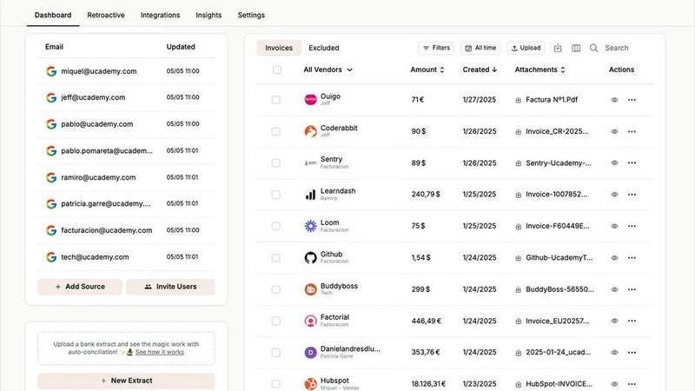695x391 pixels.
Task: Check the Ouigo invoice checkbox
Action: click(x=275, y=100)
